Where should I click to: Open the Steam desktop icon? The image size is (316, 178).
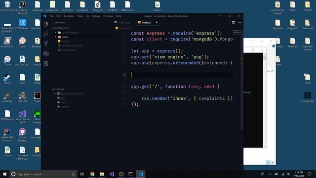[7, 79]
